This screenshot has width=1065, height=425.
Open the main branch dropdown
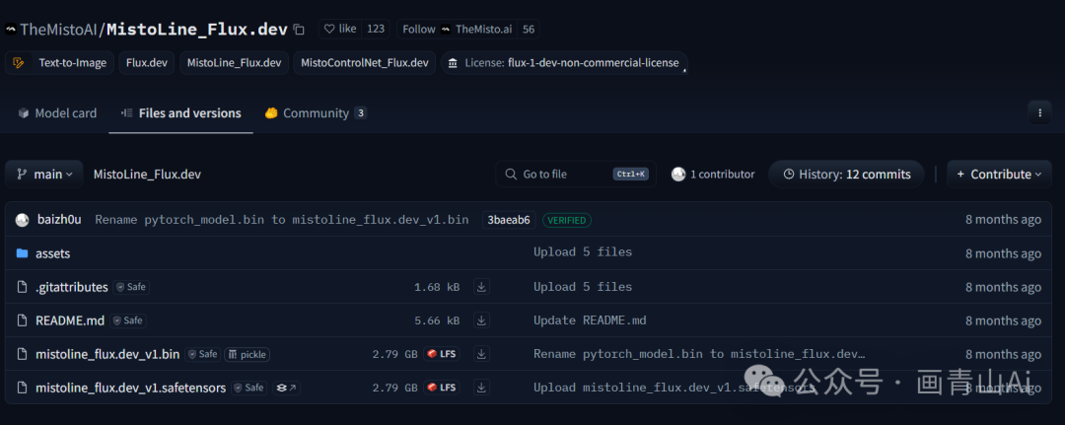(44, 175)
